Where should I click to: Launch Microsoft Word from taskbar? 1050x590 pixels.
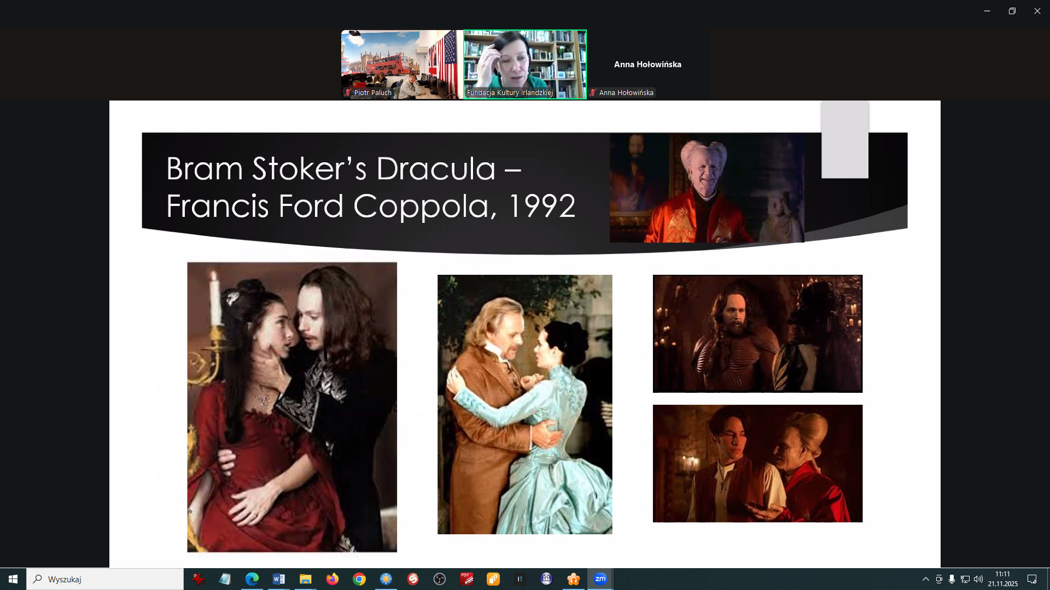tap(278, 579)
